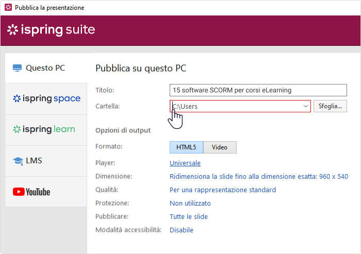Click the Opzioni di output heading
Viewport: 361px width, 254px height.
coord(123,130)
